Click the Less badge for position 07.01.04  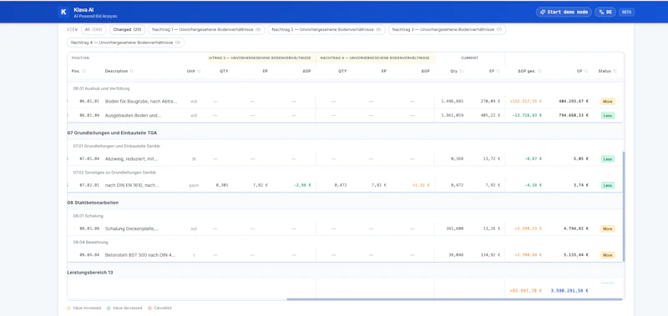[x=608, y=158]
